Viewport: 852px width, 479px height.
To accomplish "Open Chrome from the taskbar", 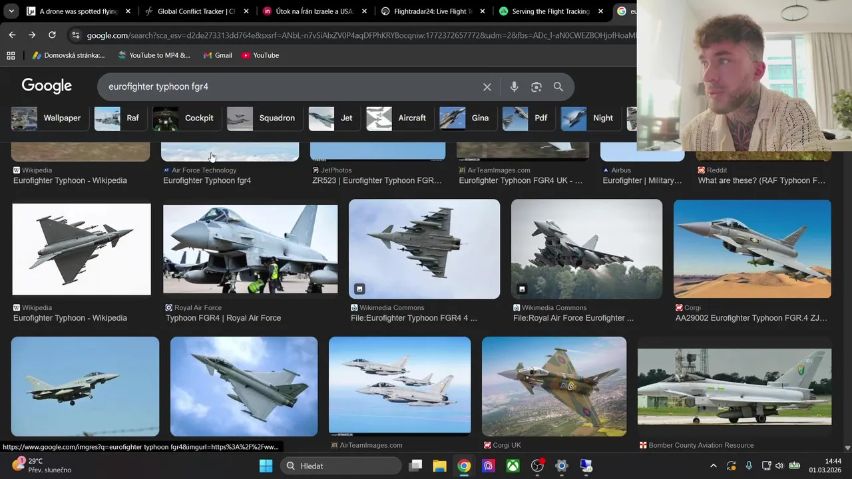I will point(464,466).
